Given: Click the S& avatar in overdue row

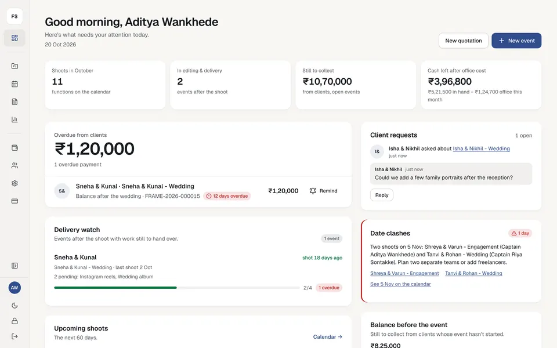Looking at the screenshot, I should 62,191.
